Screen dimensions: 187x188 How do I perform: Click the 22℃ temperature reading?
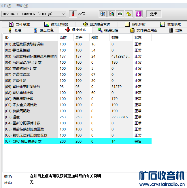[x=82, y=14]
